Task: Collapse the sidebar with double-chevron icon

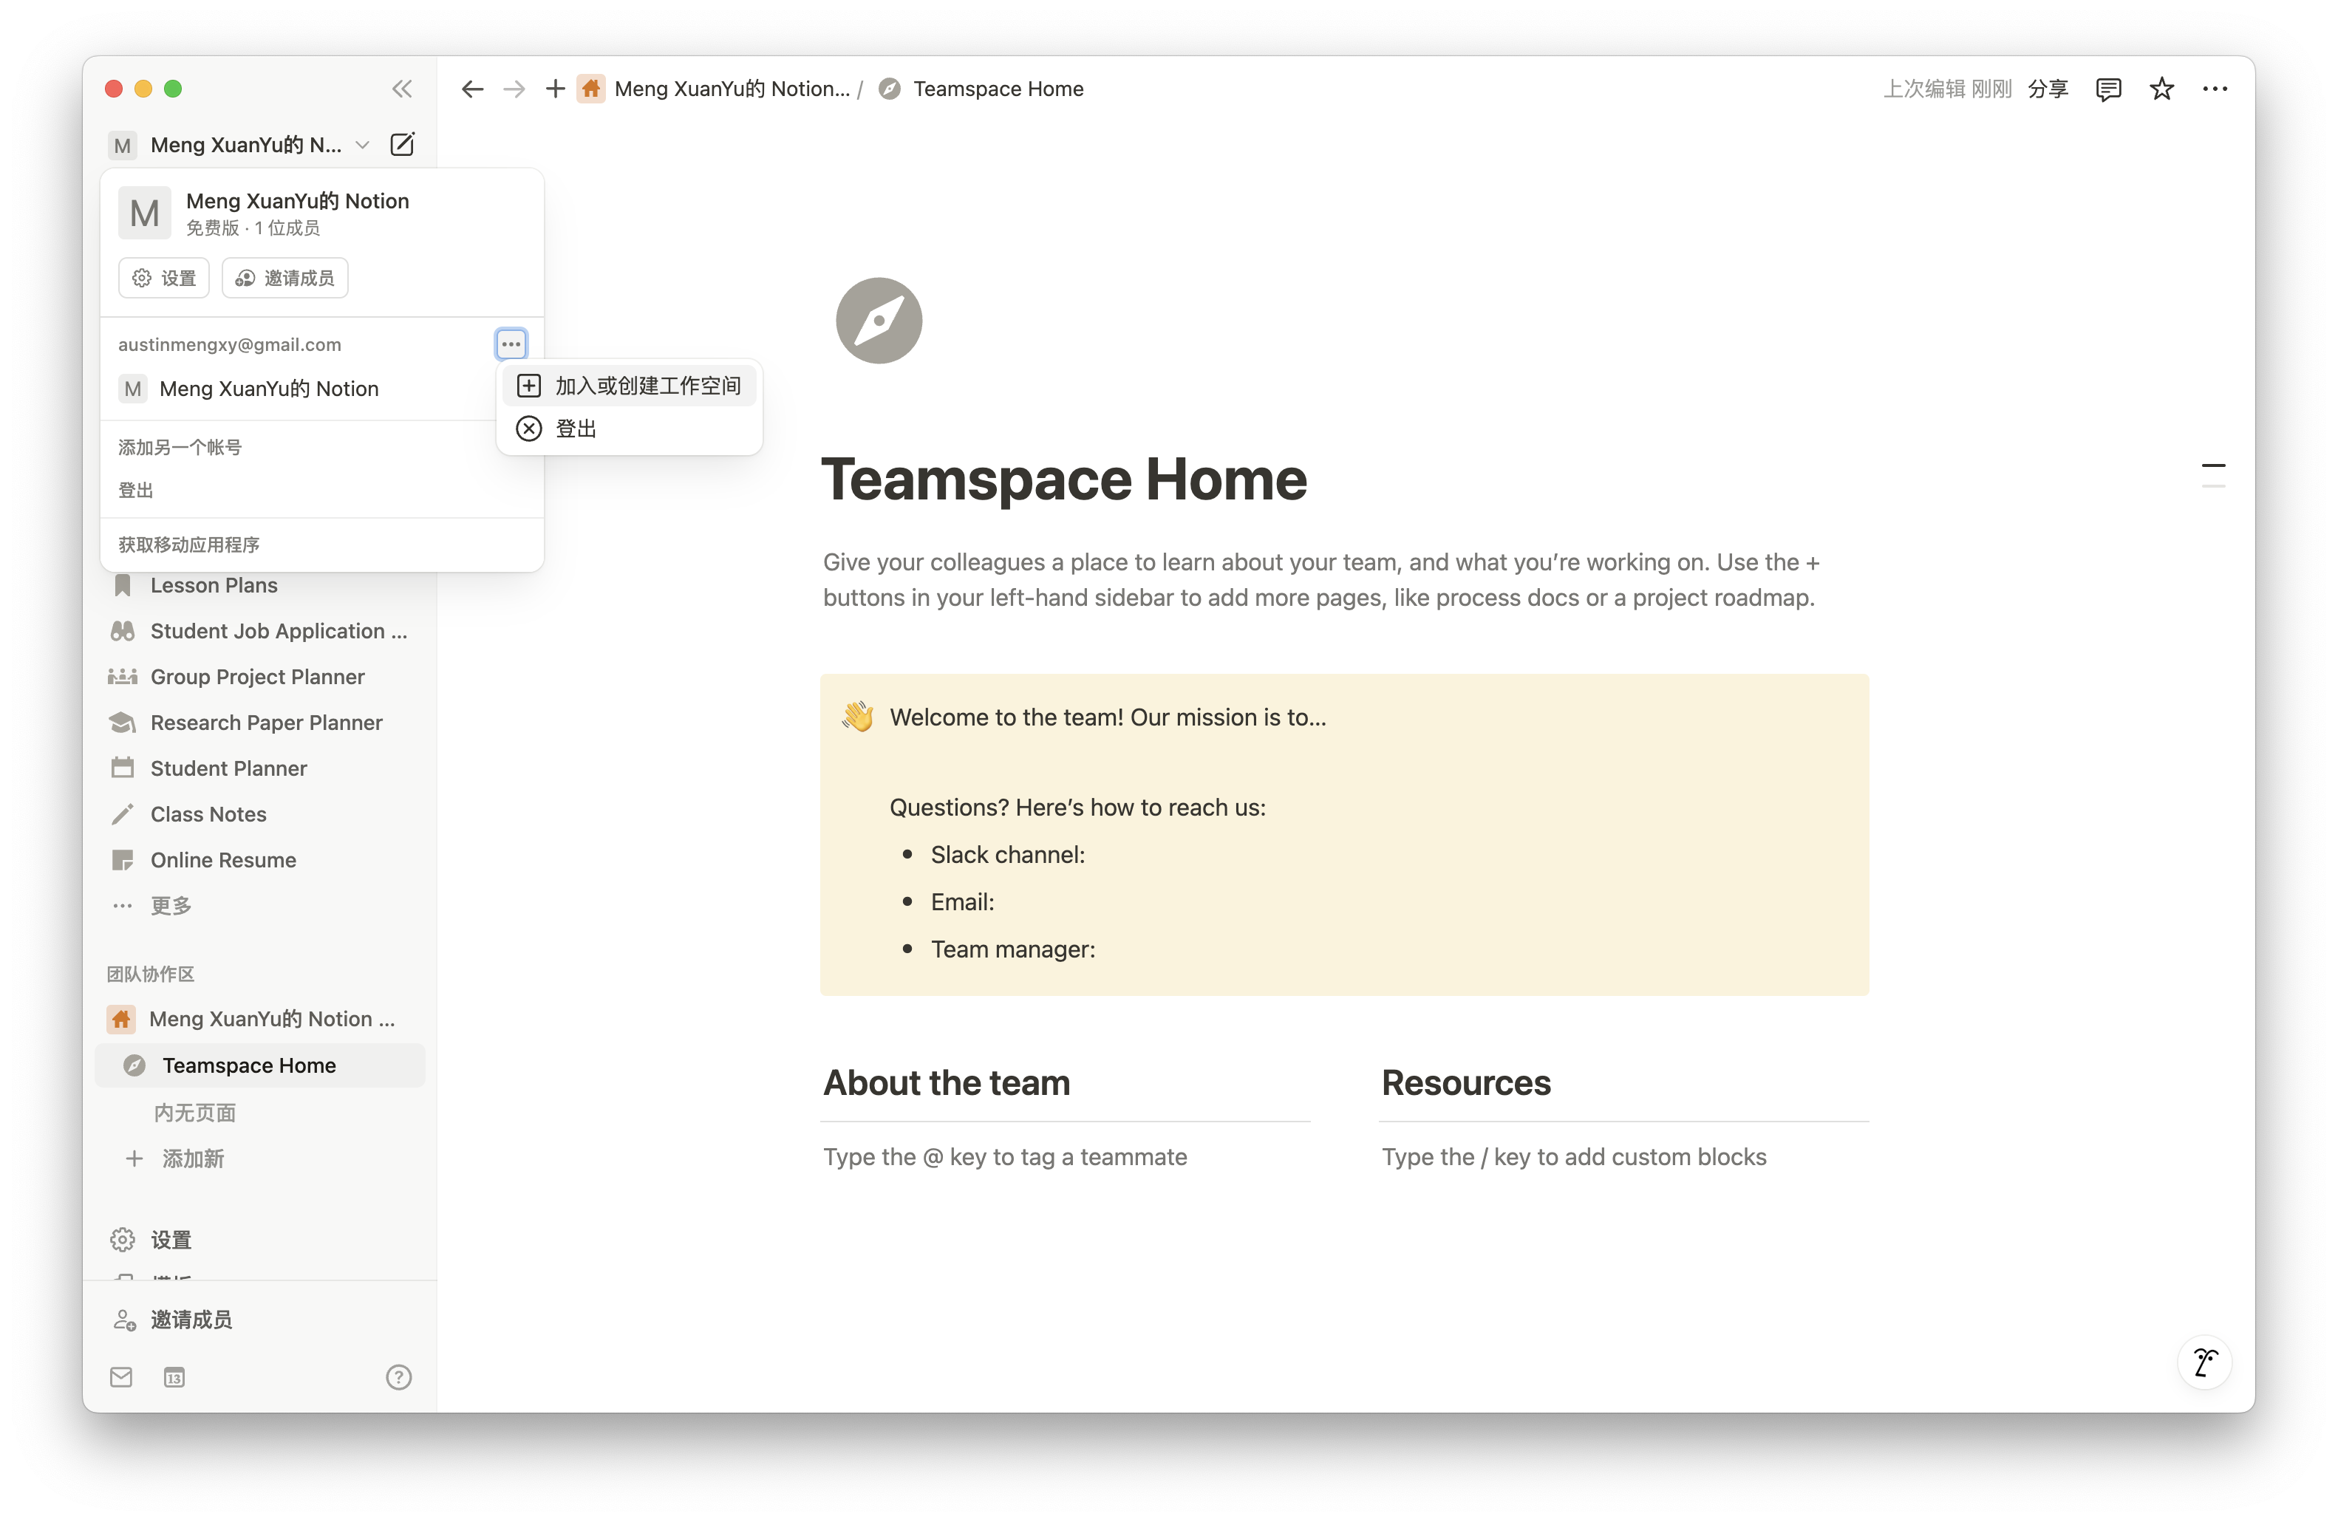Action: tap(402, 89)
